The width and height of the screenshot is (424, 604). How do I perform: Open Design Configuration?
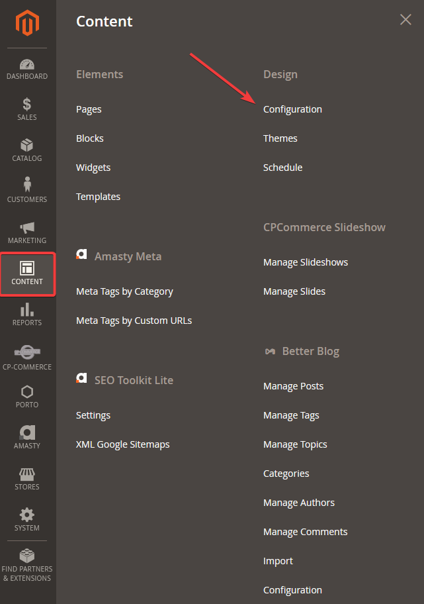point(292,109)
